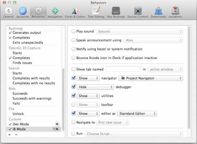Screen dimensions: 197x144
Task: Select 'Succeeds with warnings' behavior
Action: pyautogui.click(x=32, y=98)
